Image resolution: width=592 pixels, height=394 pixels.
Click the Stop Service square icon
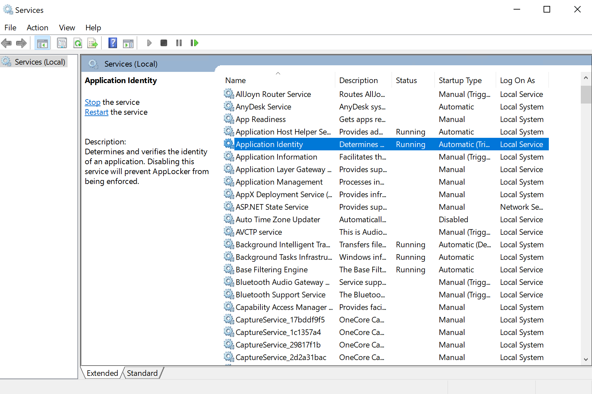164,43
